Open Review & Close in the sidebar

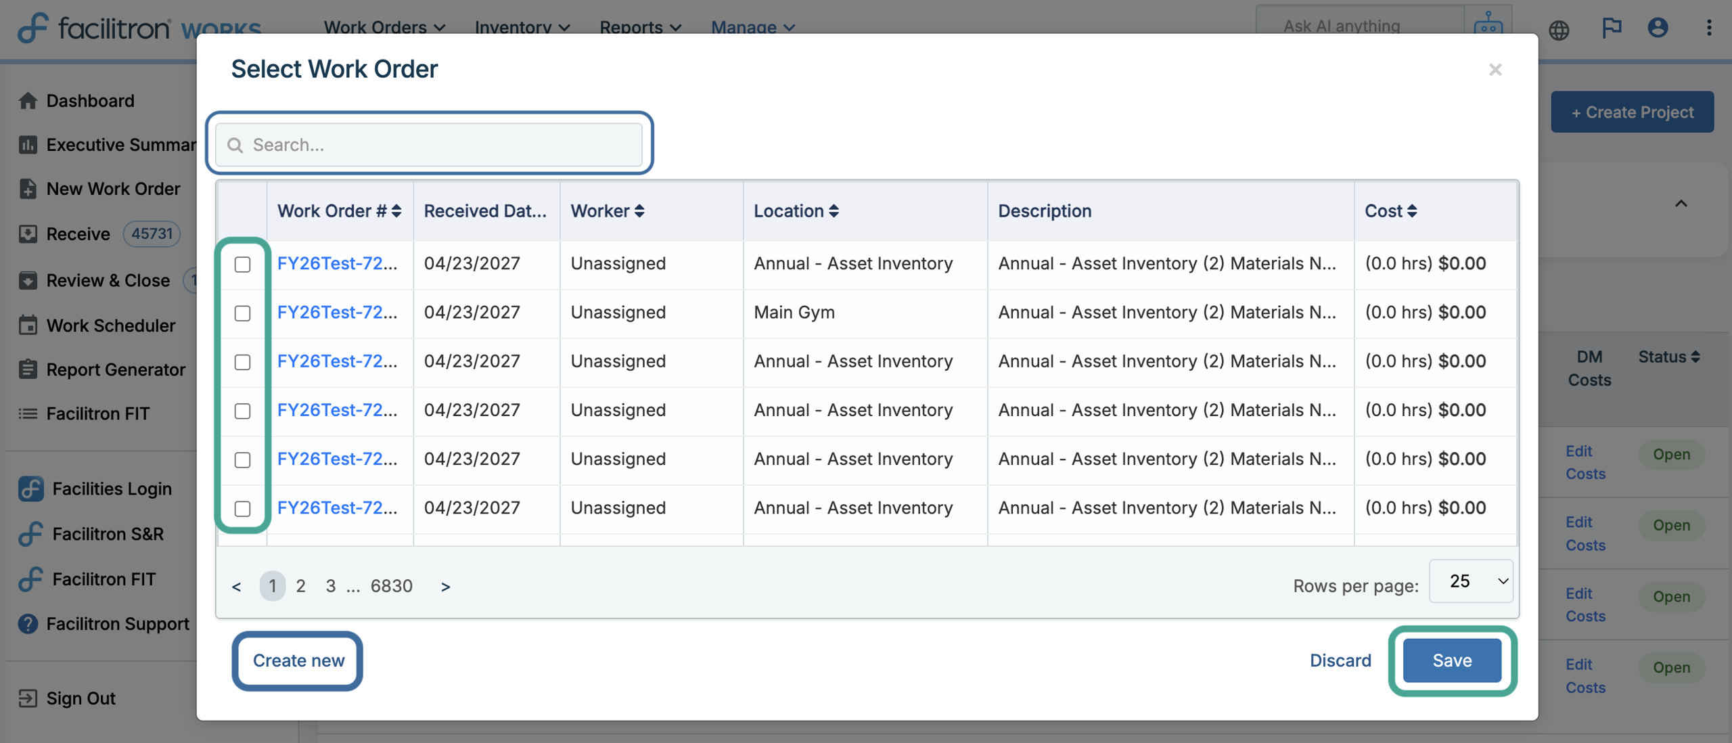pyautogui.click(x=95, y=280)
